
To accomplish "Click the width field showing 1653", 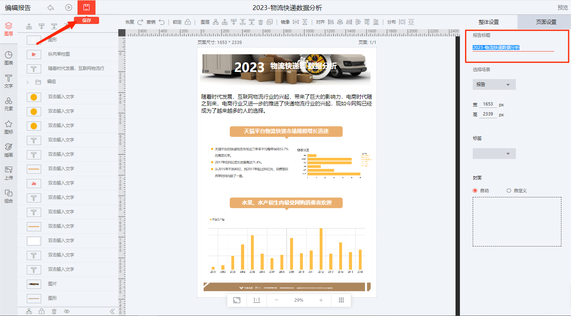I will (x=488, y=104).
